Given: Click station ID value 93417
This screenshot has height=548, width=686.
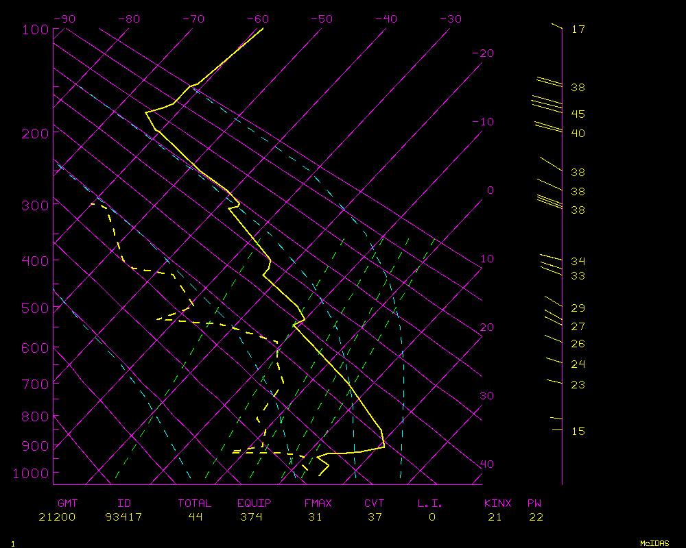Looking at the screenshot, I should click(123, 517).
